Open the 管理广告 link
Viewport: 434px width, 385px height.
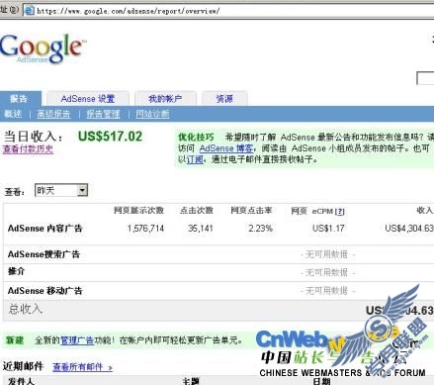[77, 340]
